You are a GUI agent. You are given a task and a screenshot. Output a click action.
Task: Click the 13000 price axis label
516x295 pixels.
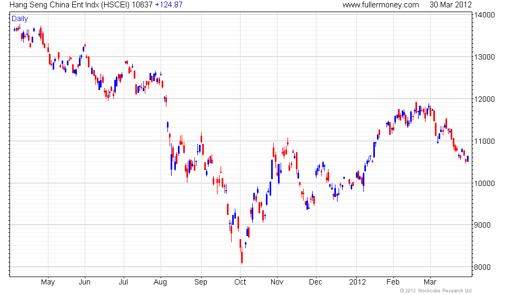pyautogui.click(x=484, y=57)
